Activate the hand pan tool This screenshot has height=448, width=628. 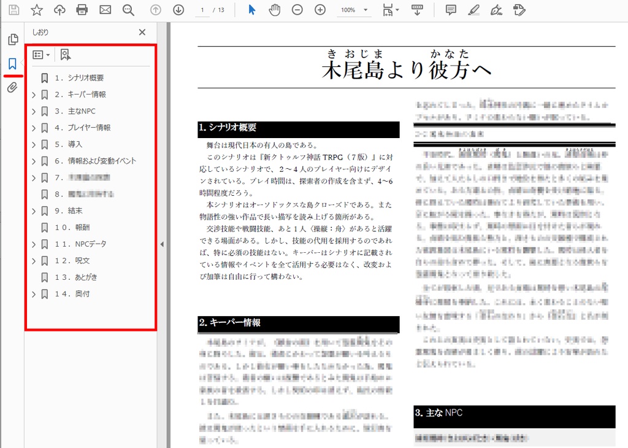(x=274, y=10)
